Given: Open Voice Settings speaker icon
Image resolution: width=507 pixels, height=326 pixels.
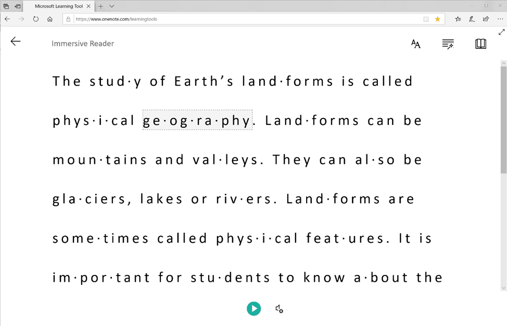Looking at the screenshot, I should point(279,309).
